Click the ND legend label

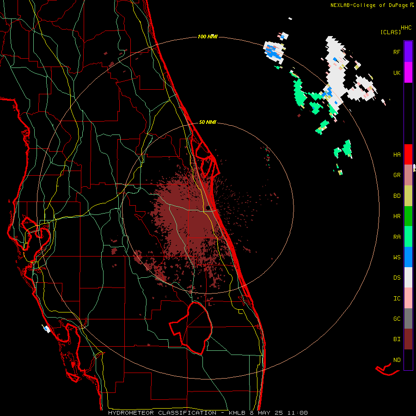click(397, 360)
